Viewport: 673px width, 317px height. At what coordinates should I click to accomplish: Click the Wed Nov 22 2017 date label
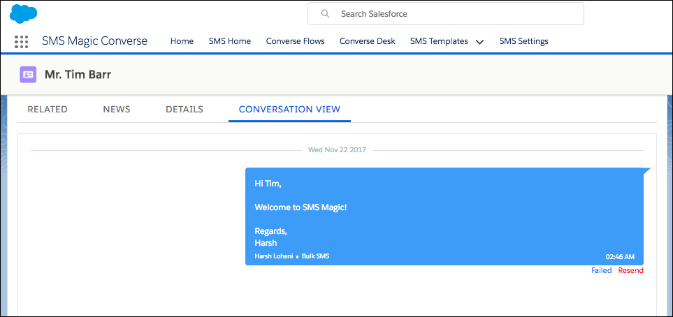coord(338,150)
